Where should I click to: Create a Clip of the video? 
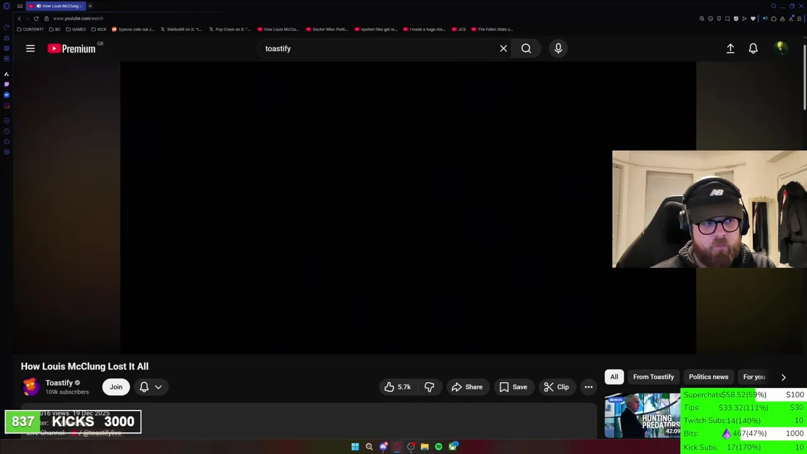(556, 387)
